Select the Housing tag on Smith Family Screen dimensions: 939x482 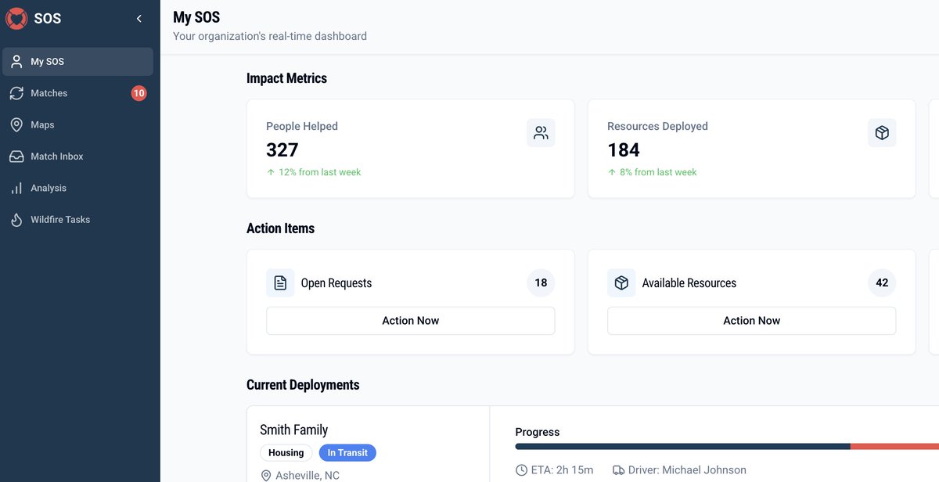pyautogui.click(x=286, y=453)
